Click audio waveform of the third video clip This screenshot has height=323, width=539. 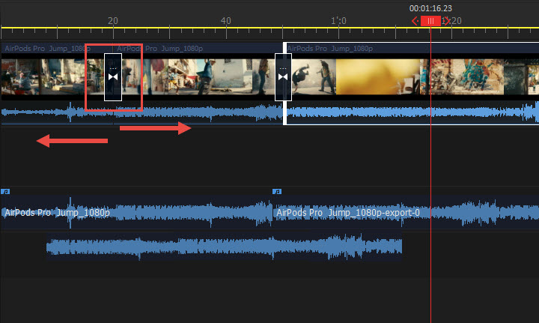412,112
